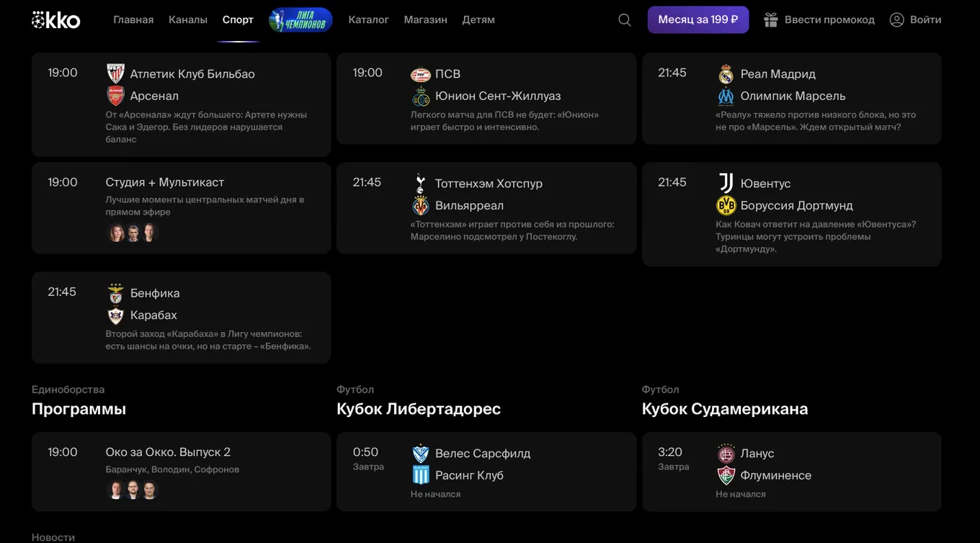Click the Бенфика team name
Screen dimensions: 980x543
click(x=155, y=293)
